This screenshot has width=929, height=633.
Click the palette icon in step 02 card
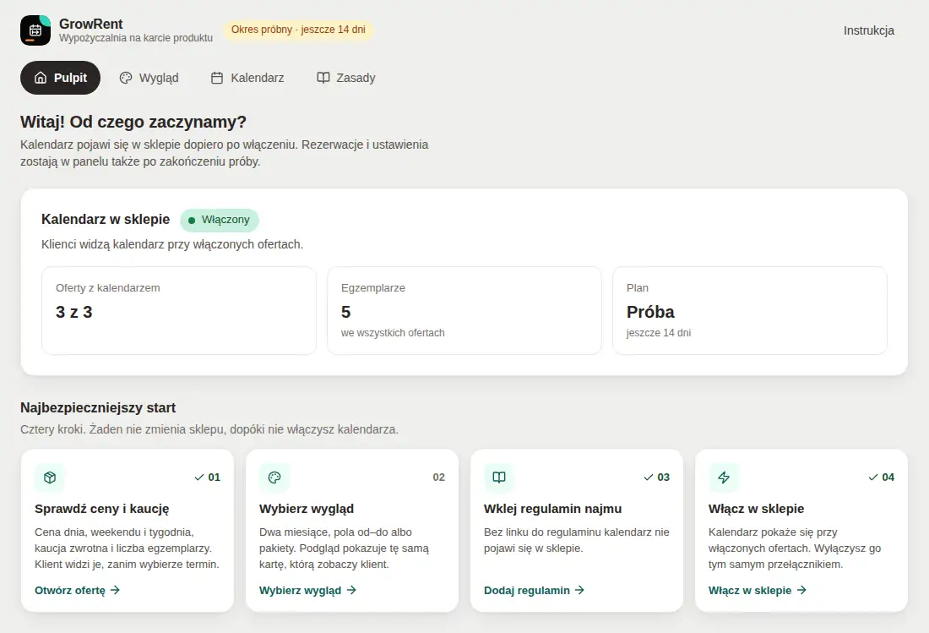274,477
